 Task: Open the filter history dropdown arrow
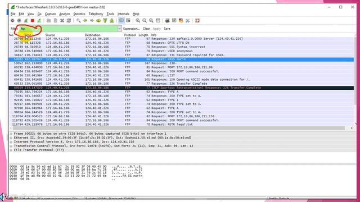point(119,29)
